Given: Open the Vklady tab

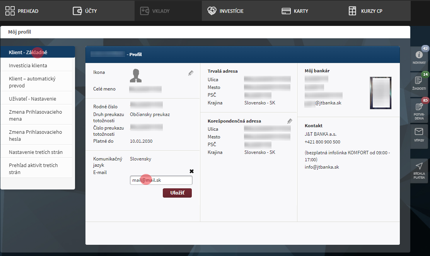Looking at the screenshot, I should (155, 11).
